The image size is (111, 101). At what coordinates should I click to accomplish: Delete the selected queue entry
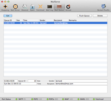tap(100, 16)
